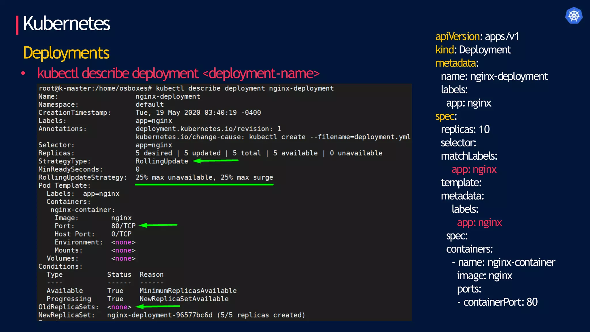Viewport: 590px width, 332px height.
Task: Click the replicas: 10 line in YAML
Action: [465, 129]
